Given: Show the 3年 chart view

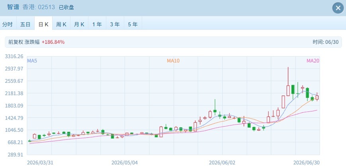Looking at the screenshot, I should [115, 24].
